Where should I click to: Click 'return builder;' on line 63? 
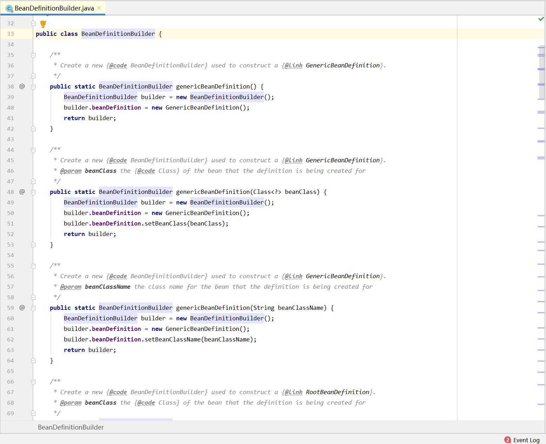coord(90,350)
